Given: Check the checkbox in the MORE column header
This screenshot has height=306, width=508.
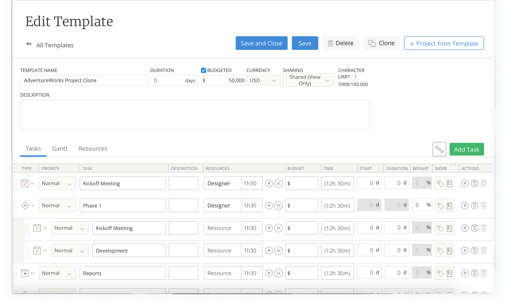Looking at the screenshot, I should [x=453, y=168].
